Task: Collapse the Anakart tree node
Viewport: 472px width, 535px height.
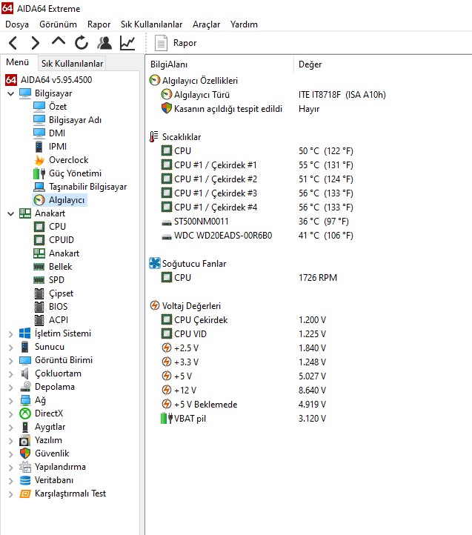Action: [10, 213]
